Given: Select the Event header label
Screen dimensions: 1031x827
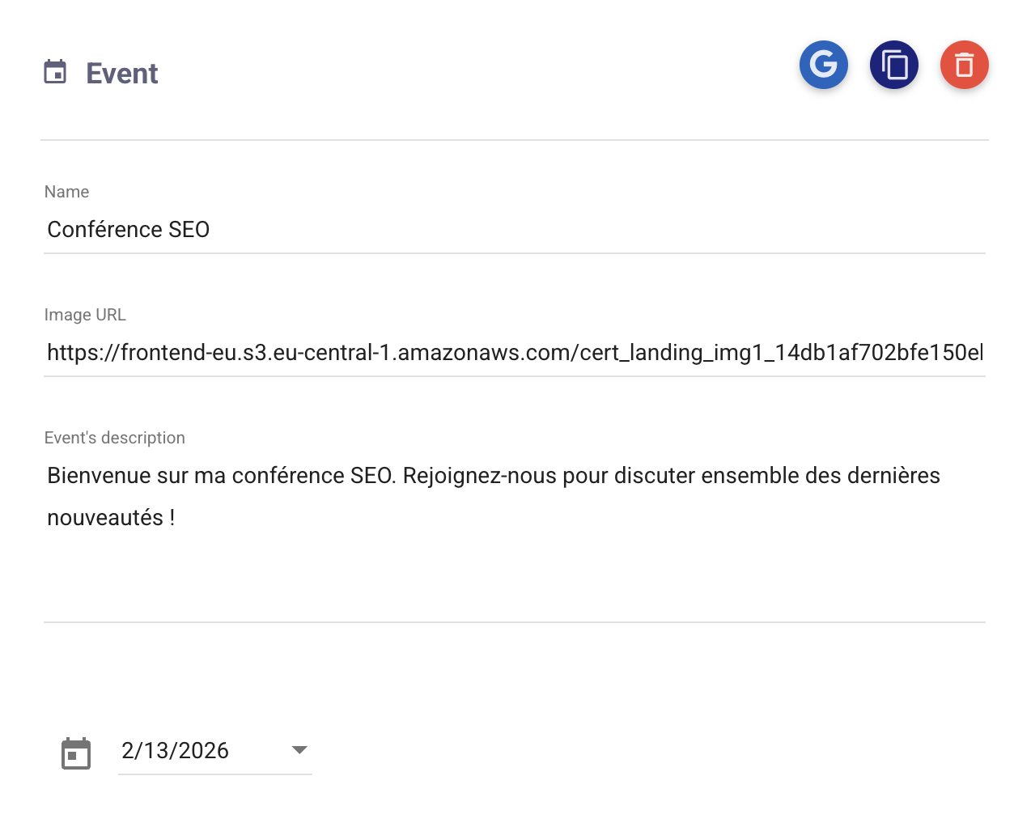Looking at the screenshot, I should tap(121, 73).
